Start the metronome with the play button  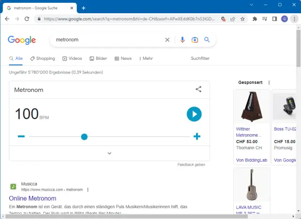click(194, 114)
